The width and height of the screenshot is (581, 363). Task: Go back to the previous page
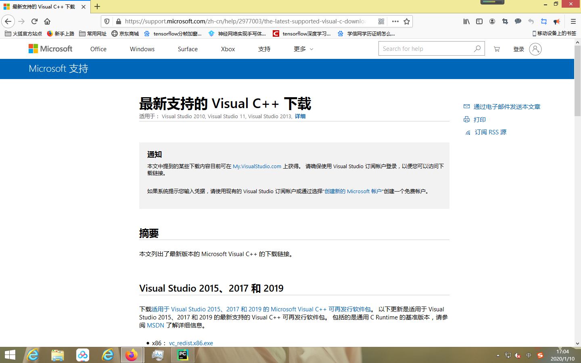pyautogui.click(x=8, y=21)
